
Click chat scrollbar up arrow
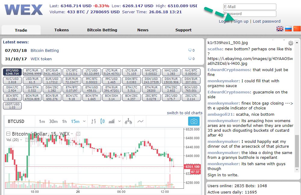pos(297,42)
